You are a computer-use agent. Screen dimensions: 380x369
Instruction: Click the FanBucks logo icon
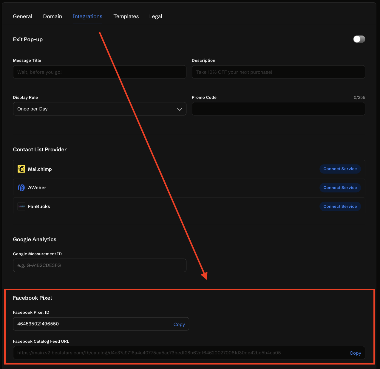point(21,206)
